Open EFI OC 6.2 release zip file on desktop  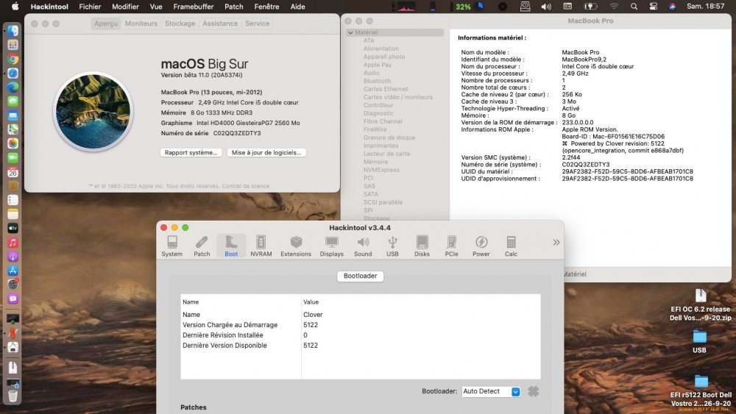click(701, 304)
